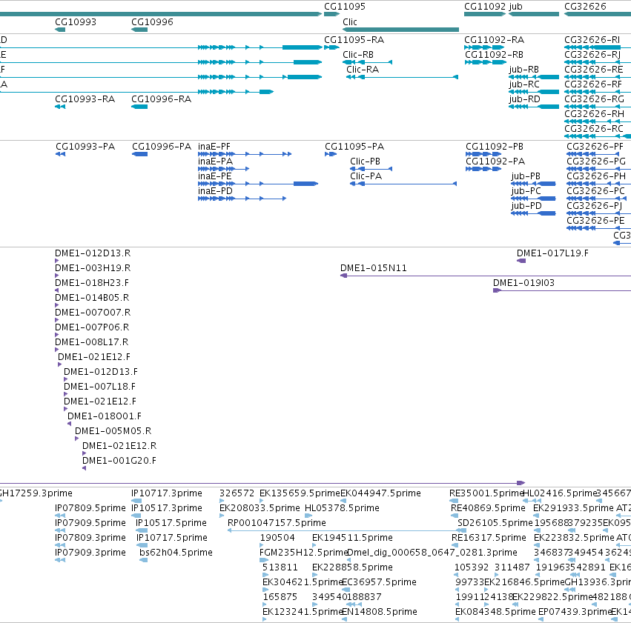Click the DME1-007L18.F clone label
This screenshot has height=623, width=631.
point(100,387)
